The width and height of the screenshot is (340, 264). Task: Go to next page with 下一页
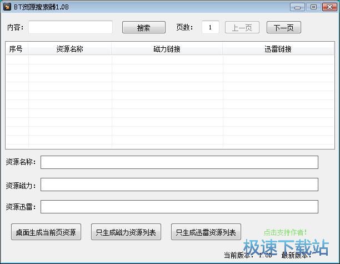coord(284,27)
